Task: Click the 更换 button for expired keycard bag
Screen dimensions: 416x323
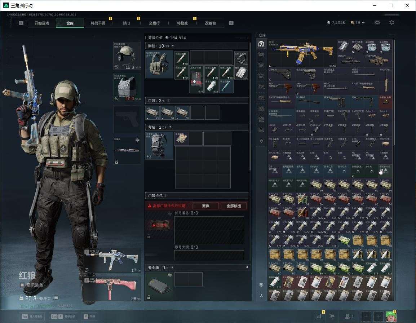Action: [205, 206]
